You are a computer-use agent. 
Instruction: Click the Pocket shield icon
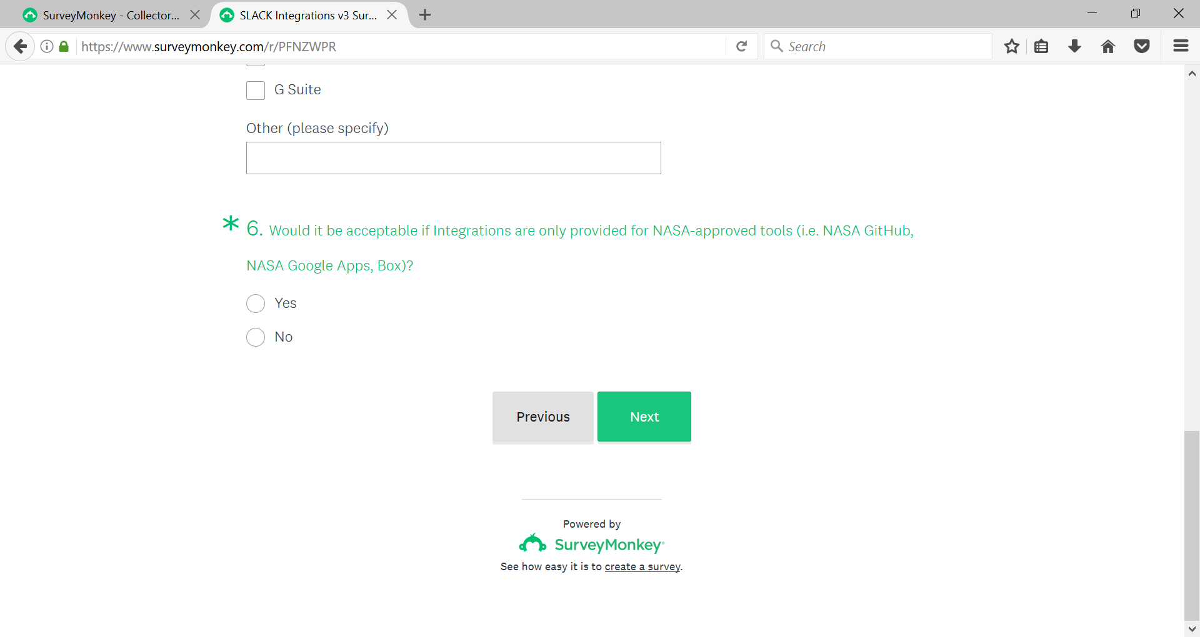[x=1142, y=46]
